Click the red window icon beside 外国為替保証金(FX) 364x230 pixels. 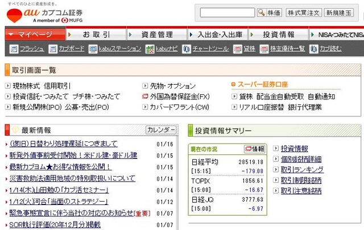point(145,96)
